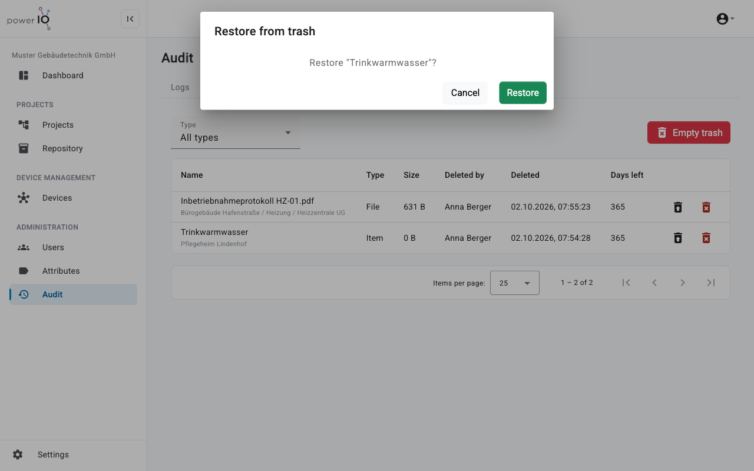Click the 02.10.2026, 07:54:28 timestamp
754x471 pixels.
[551, 238]
